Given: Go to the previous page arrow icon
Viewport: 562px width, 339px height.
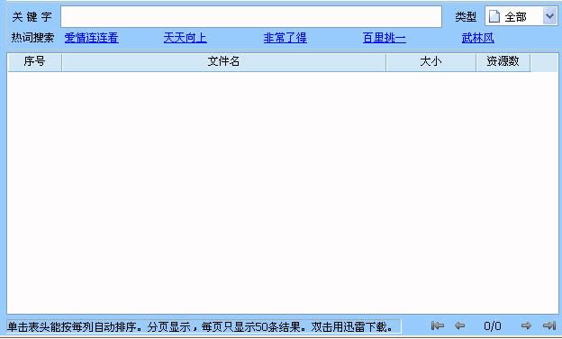Looking at the screenshot, I should pyautogui.click(x=459, y=325).
